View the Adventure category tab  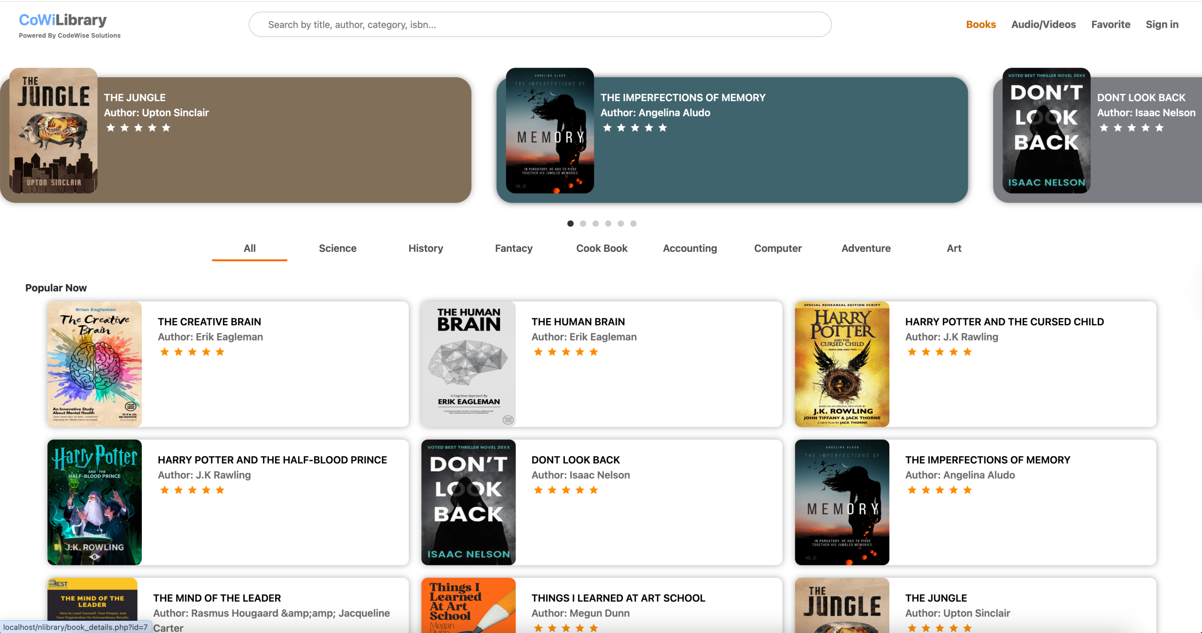(866, 249)
